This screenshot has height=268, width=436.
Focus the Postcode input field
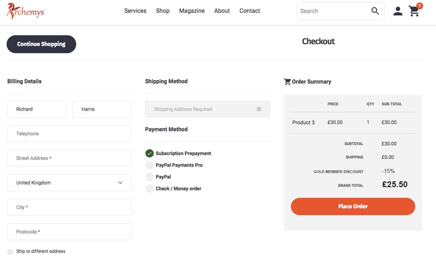tap(69, 232)
